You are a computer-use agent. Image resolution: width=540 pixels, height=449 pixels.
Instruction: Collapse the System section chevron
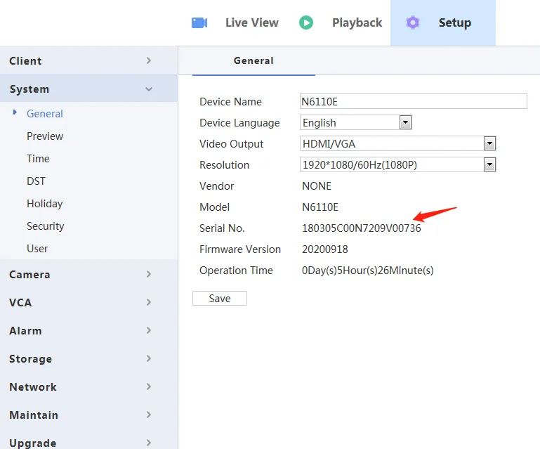click(149, 89)
